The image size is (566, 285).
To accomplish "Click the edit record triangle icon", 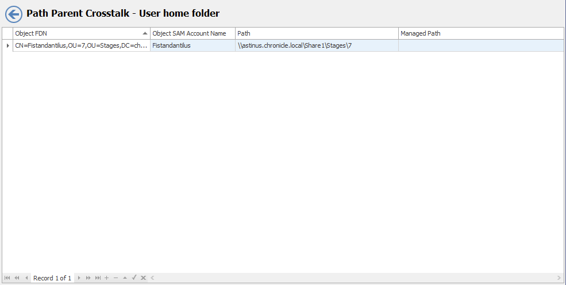I will 125,278.
